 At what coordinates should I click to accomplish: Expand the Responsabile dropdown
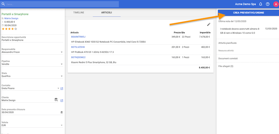[62, 52]
